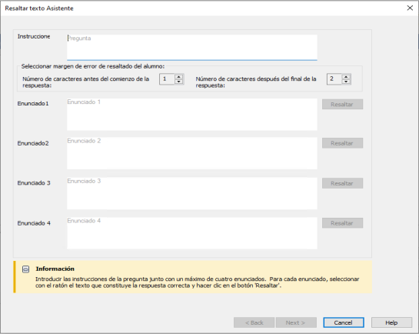The image size is (419, 334).
Task: Collapse the Información panel icon
Action: pyautogui.click(x=25, y=269)
